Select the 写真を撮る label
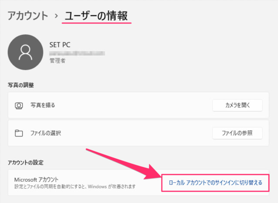The image size is (278, 203). (x=43, y=105)
